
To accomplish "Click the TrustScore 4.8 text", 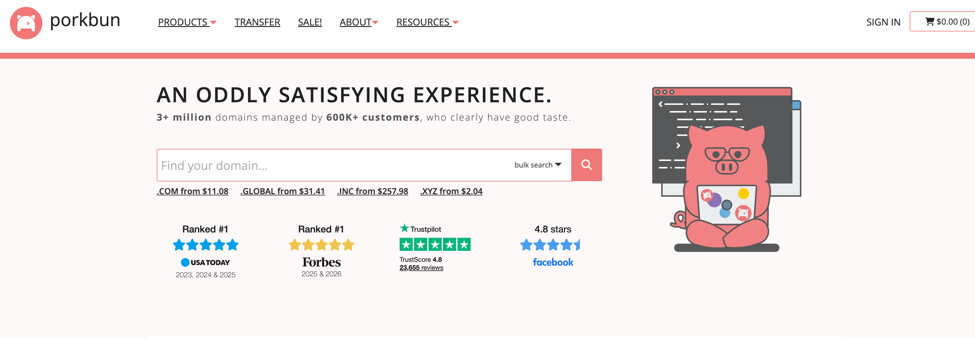I will coord(420,259).
